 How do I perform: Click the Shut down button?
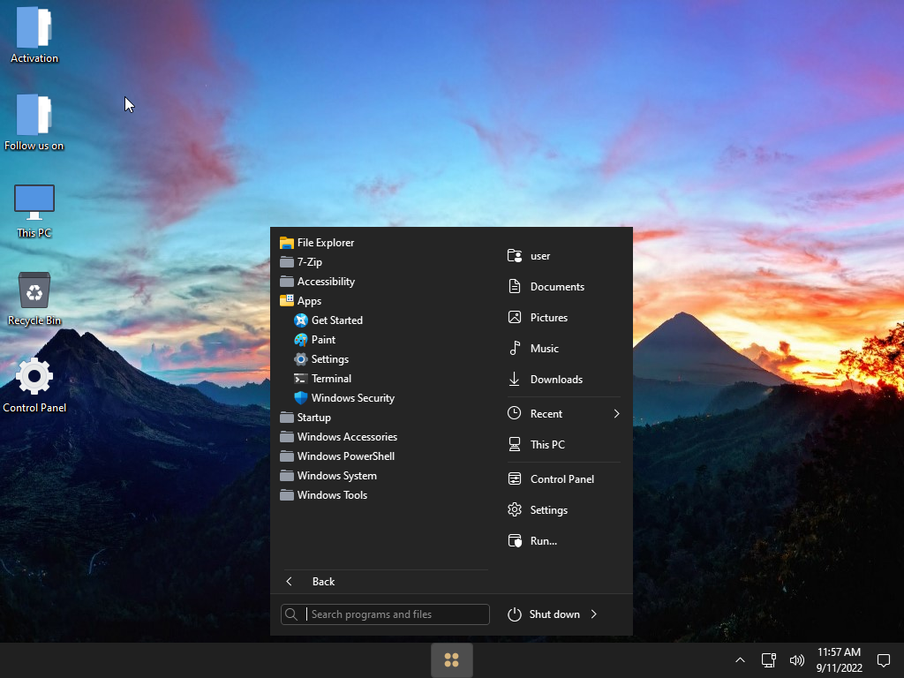tap(544, 614)
